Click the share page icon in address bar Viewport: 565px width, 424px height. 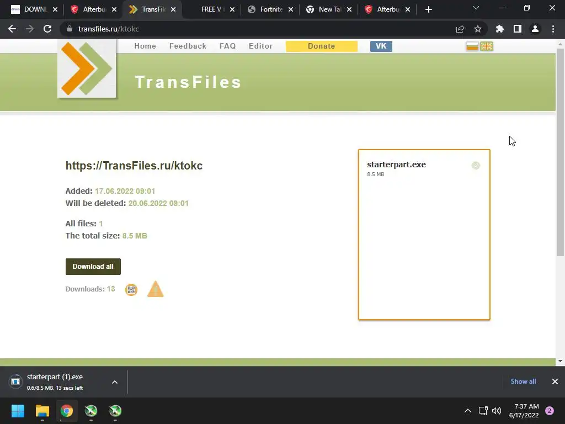[x=460, y=29]
